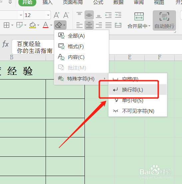Image resolution: width=182 pixels, height=184 pixels.
Task: Select column F header
Action: (x=160, y=57)
